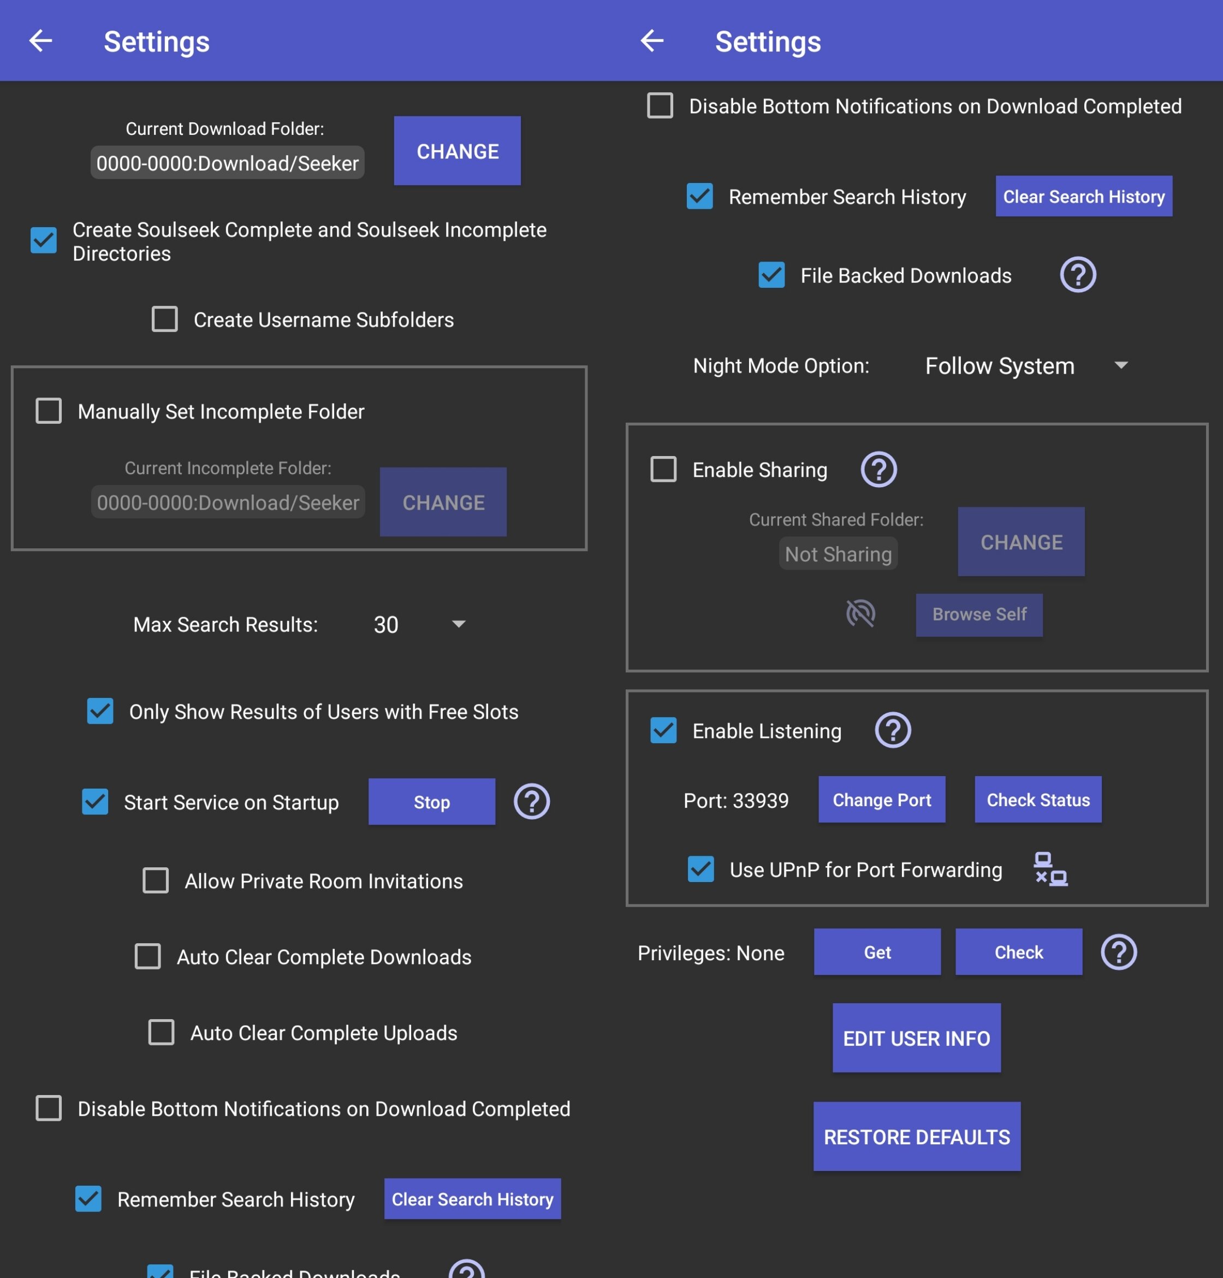Viewport: 1223px width, 1278px height.
Task: Uncheck File Backed Downloads in right panel
Action: click(x=772, y=275)
